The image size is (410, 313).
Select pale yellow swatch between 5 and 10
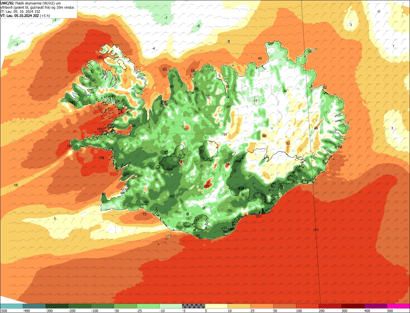(x=216, y=306)
